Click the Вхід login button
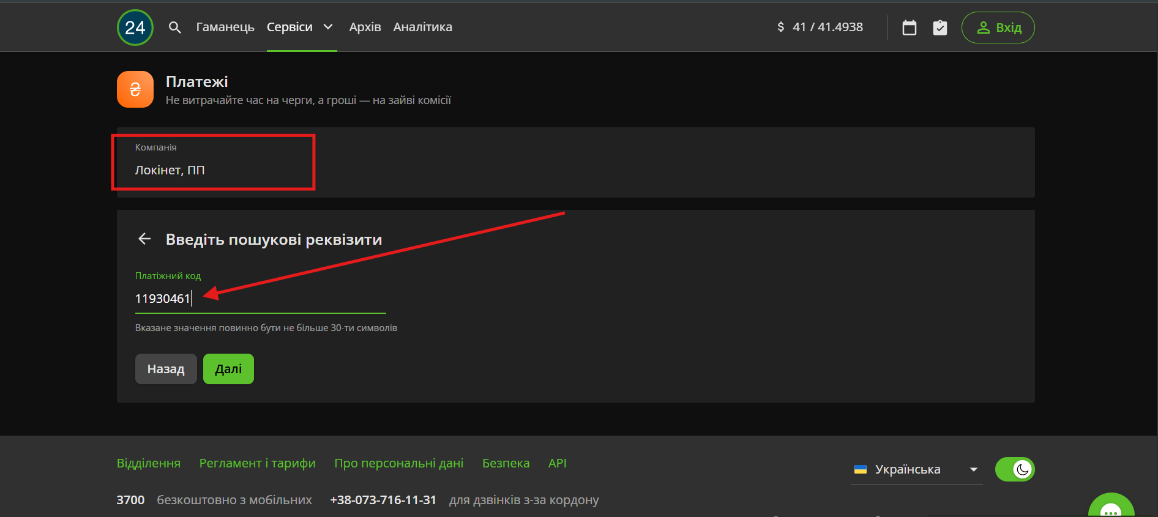Screen dimensions: 1158x517 click(x=998, y=28)
